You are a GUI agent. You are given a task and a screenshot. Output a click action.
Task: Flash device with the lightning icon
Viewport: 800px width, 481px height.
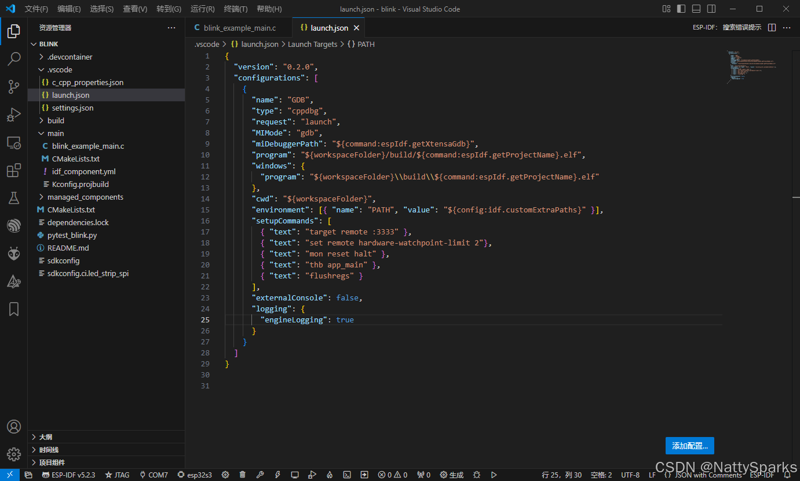pyautogui.click(x=277, y=475)
